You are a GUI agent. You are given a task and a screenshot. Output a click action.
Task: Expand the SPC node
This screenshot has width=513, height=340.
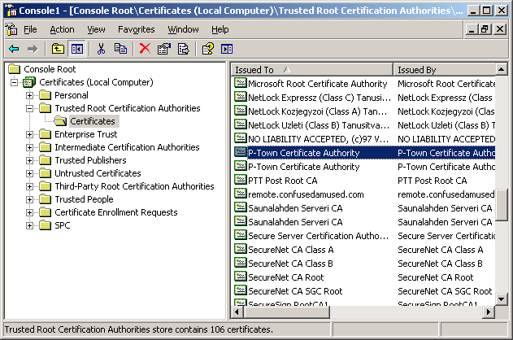point(29,225)
